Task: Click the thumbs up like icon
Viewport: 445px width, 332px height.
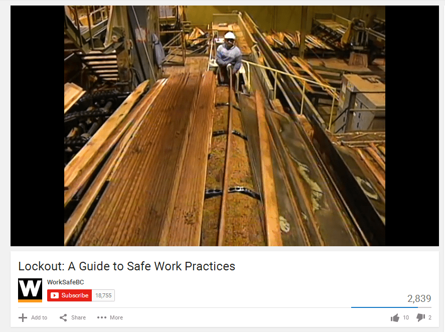Action: point(395,318)
